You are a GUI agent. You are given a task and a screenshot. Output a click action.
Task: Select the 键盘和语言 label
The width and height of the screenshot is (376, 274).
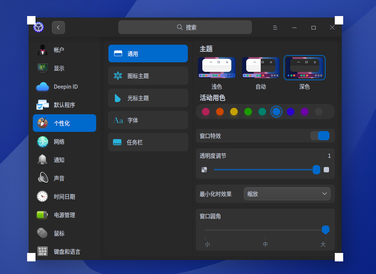click(67, 251)
